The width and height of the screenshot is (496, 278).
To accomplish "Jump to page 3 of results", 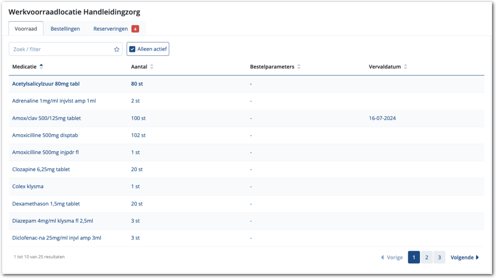I will coord(439,257).
